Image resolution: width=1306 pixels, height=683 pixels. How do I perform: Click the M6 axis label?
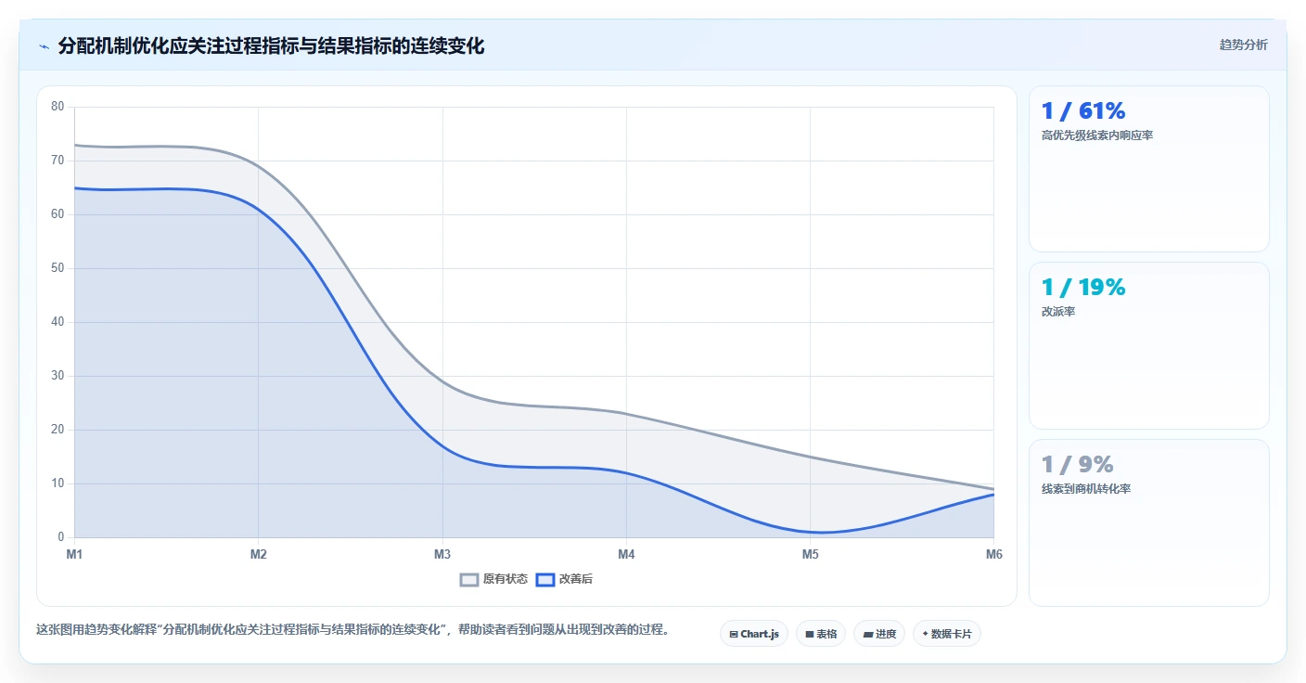(993, 554)
